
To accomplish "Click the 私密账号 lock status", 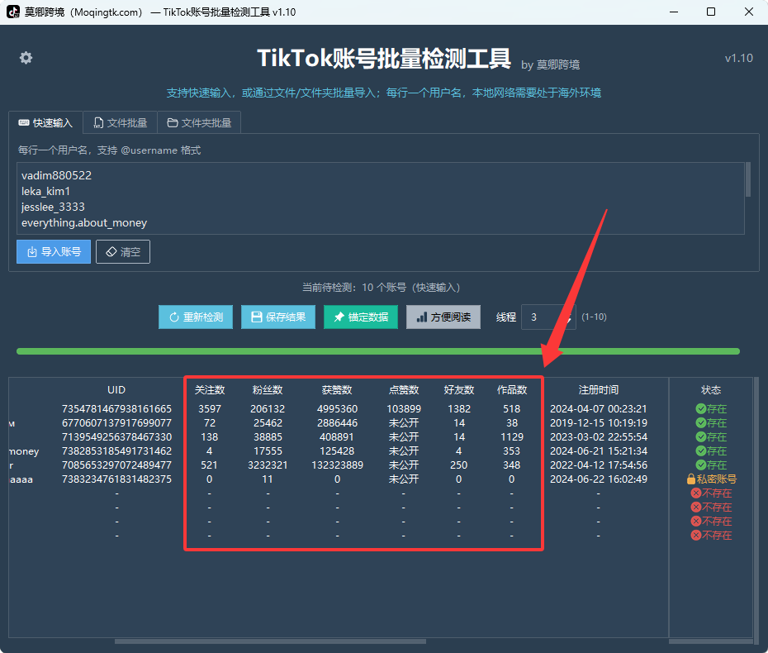I will tap(711, 479).
